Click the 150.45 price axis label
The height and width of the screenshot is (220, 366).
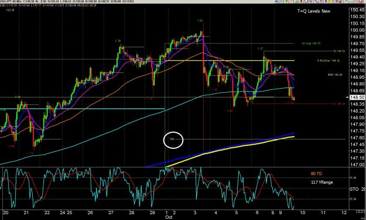[x=357, y=9]
